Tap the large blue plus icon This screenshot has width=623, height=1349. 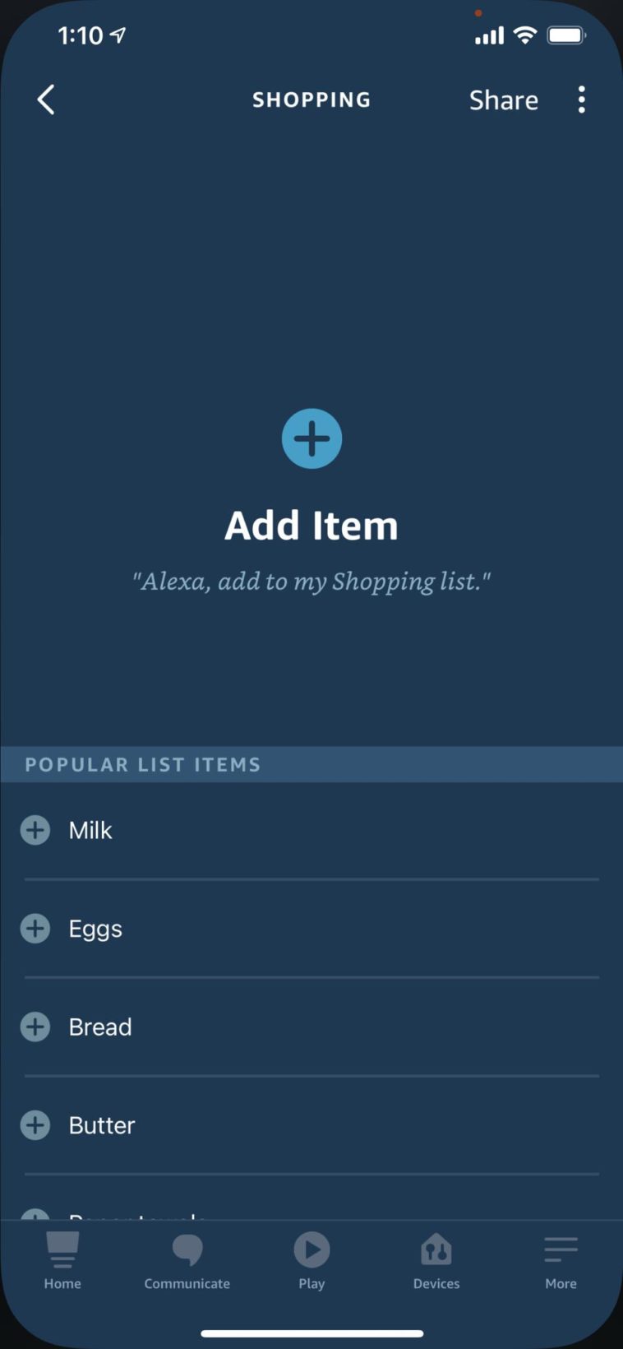coord(311,438)
